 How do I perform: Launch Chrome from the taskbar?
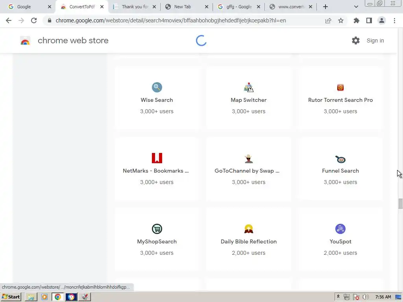click(x=58, y=297)
